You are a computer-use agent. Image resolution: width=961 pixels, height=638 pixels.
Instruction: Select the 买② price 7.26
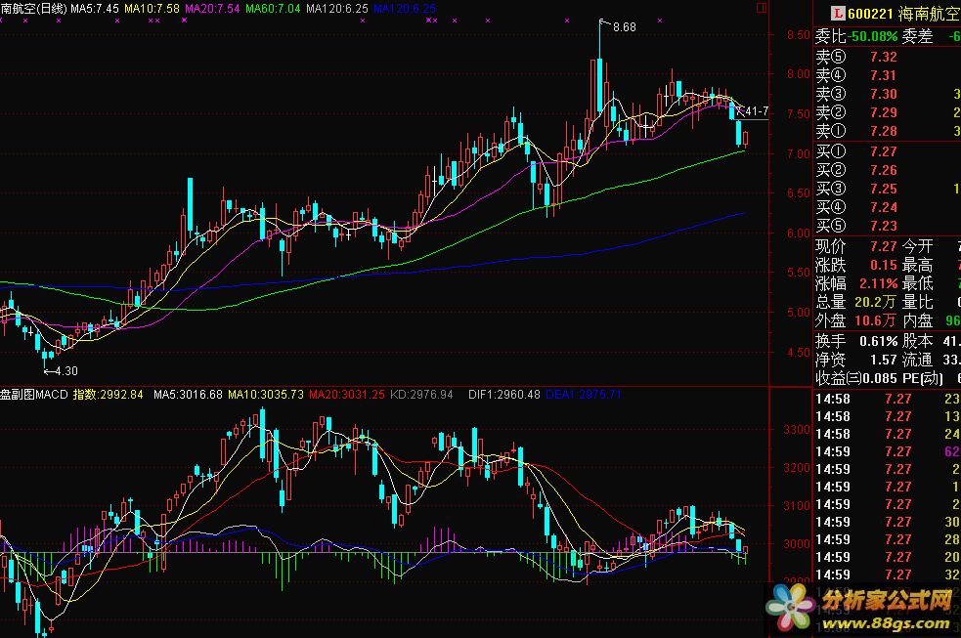tap(884, 170)
